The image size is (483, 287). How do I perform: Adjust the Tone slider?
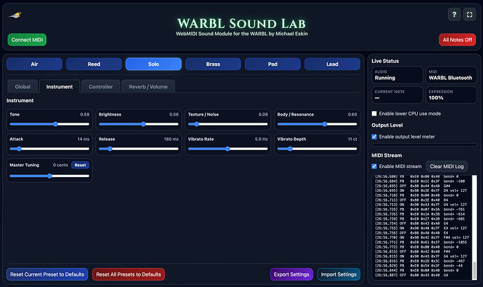click(49, 124)
